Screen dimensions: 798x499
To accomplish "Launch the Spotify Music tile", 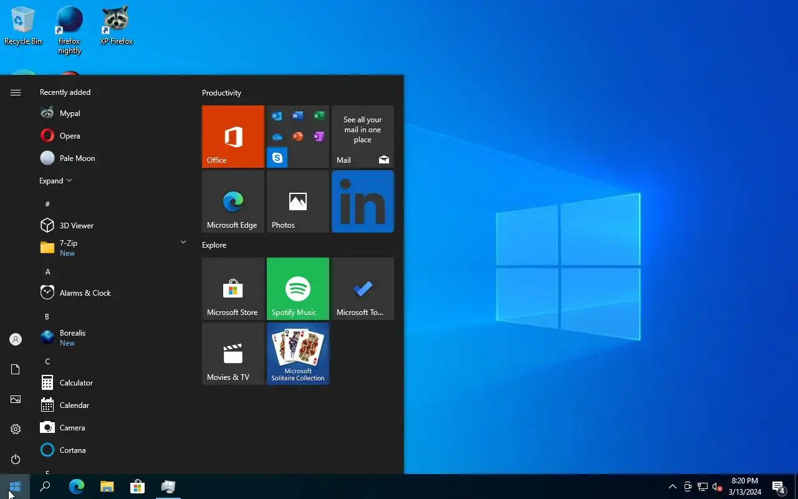I will click(298, 289).
